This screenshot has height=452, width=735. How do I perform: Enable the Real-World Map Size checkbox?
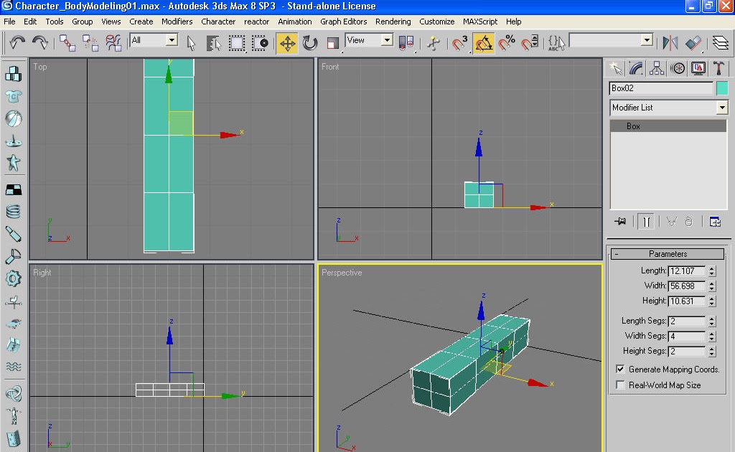pos(620,385)
